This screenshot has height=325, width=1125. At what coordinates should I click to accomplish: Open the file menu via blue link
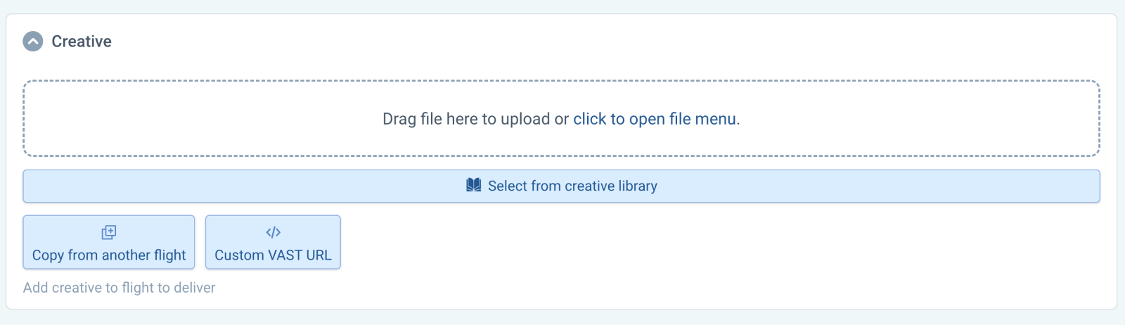(x=655, y=119)
